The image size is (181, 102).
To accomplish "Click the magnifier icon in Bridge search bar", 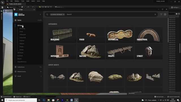I will (47, 14).
